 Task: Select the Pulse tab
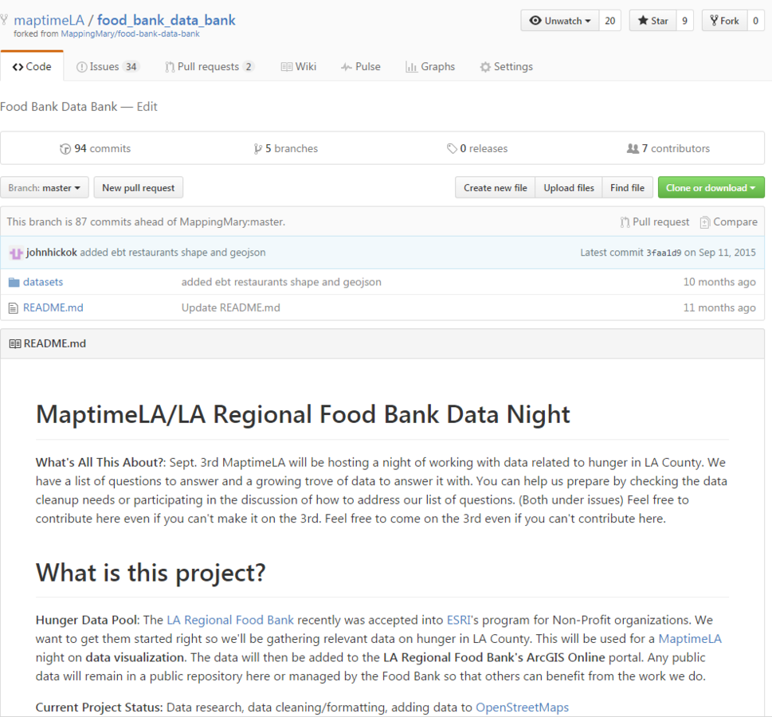pos(360,67)
